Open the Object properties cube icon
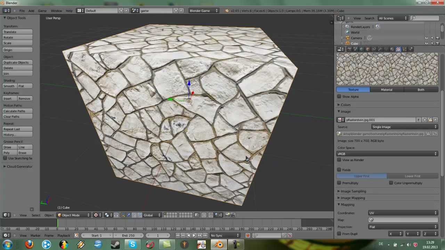 [368, 49]
